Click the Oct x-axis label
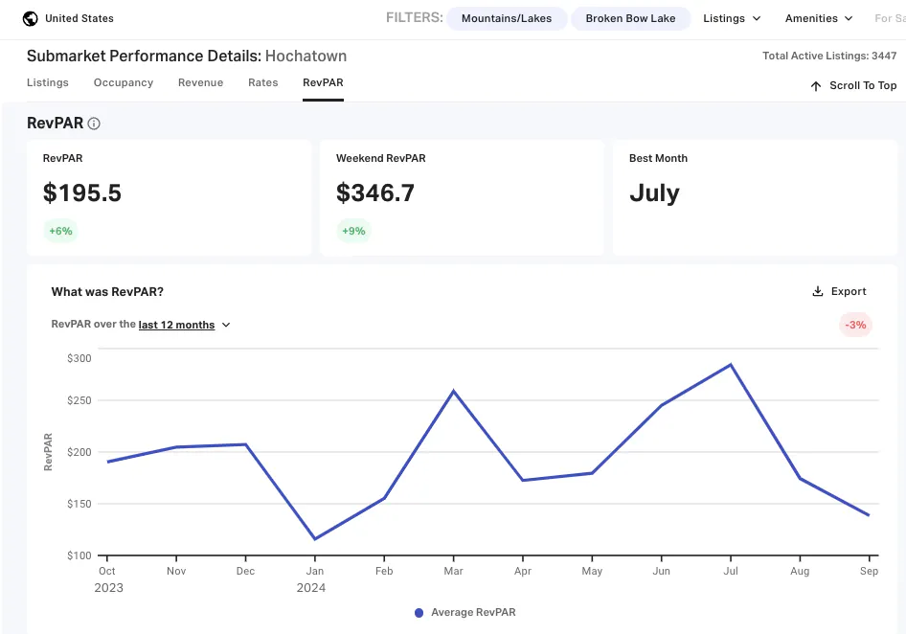 (107, 571)
